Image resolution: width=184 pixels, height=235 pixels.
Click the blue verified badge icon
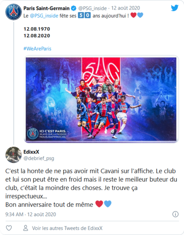pos(74,8)
